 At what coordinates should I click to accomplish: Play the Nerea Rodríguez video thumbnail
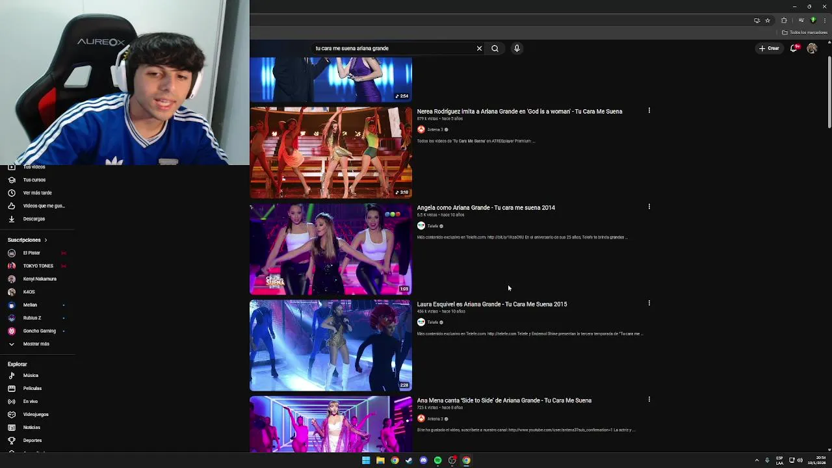[331, 152]
